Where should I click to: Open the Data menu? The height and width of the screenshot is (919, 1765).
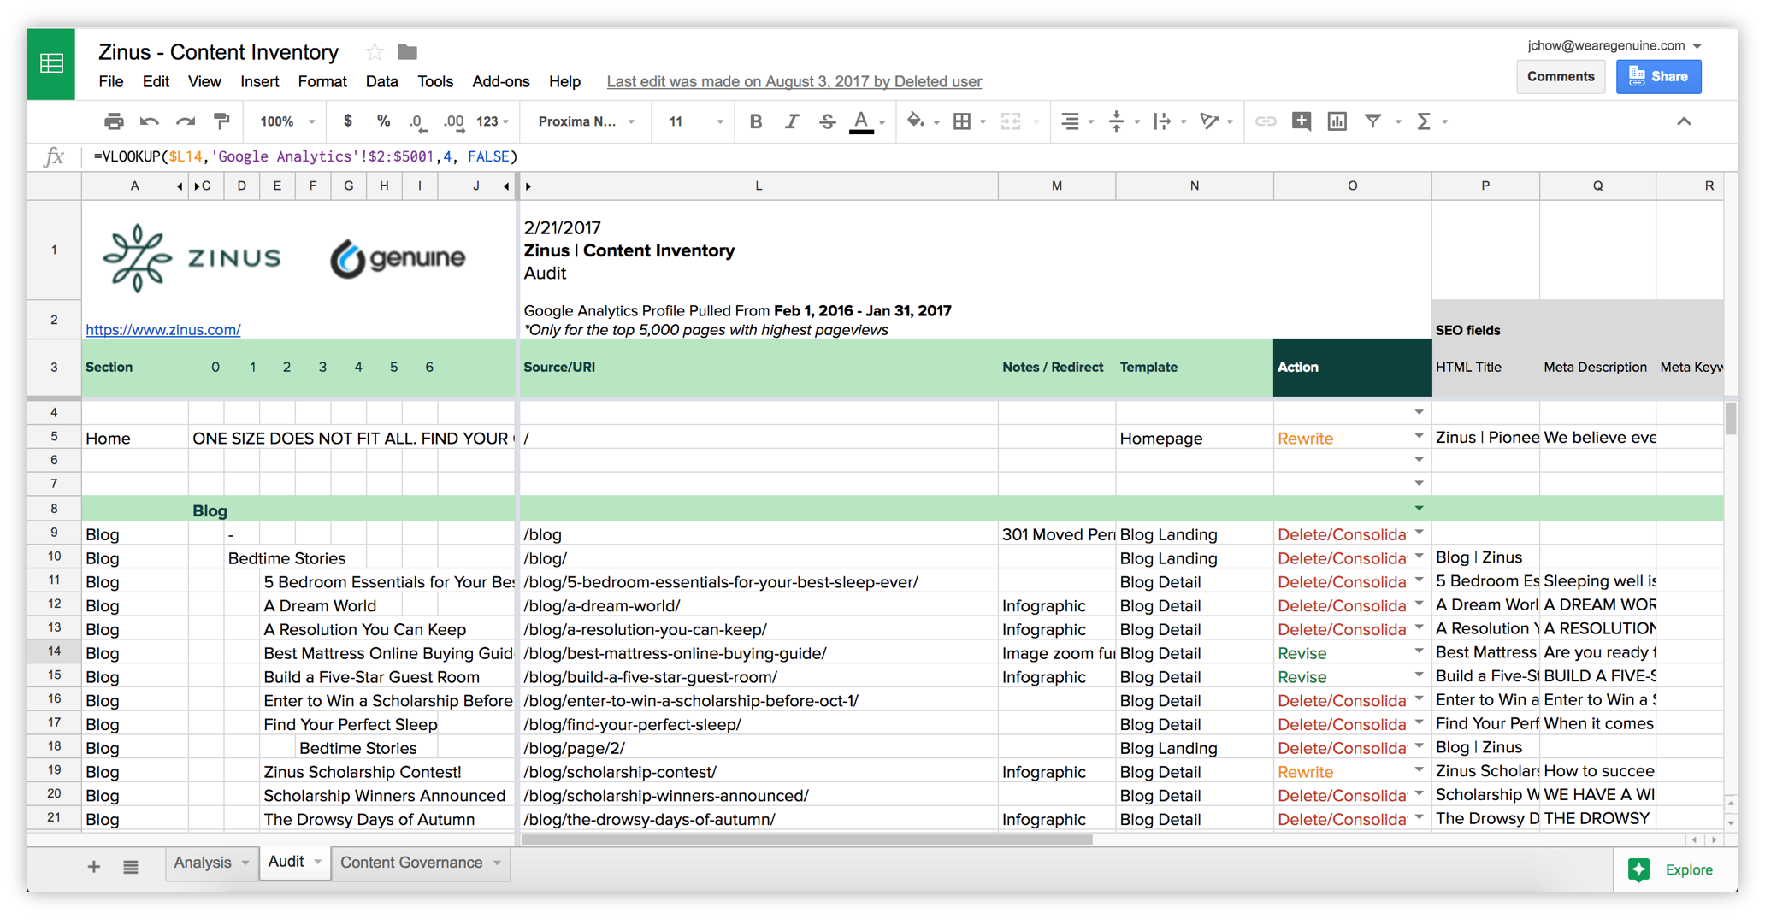point(381,82)
